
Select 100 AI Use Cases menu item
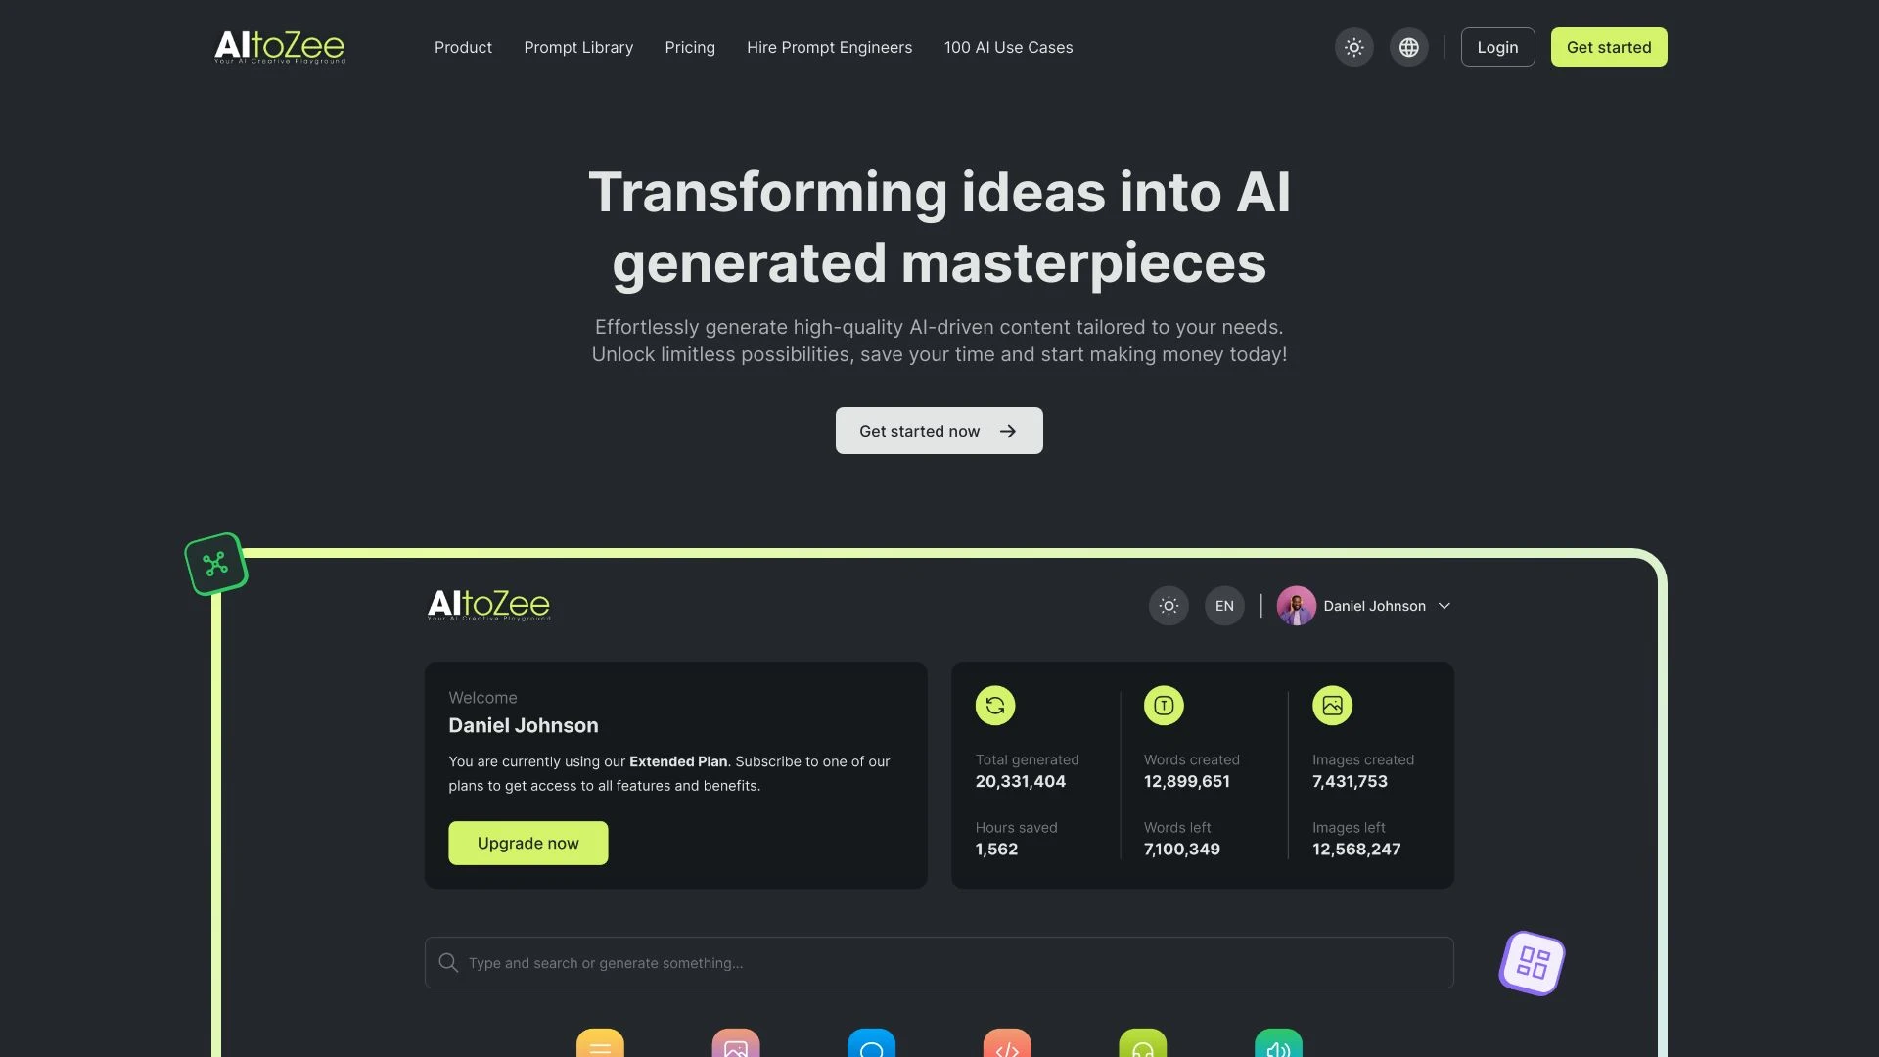pos(1009,46)
